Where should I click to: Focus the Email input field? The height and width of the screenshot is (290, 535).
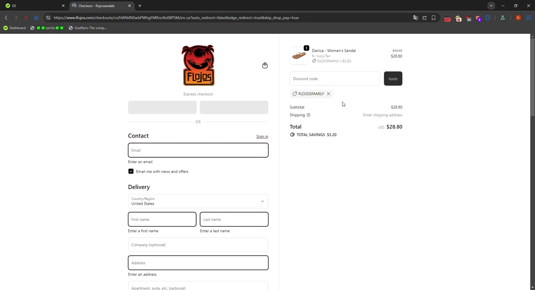[x=198, y=150]
